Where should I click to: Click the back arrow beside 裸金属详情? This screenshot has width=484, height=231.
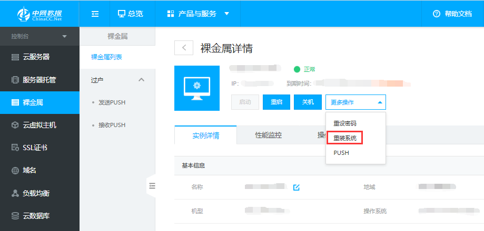[184, 48]
